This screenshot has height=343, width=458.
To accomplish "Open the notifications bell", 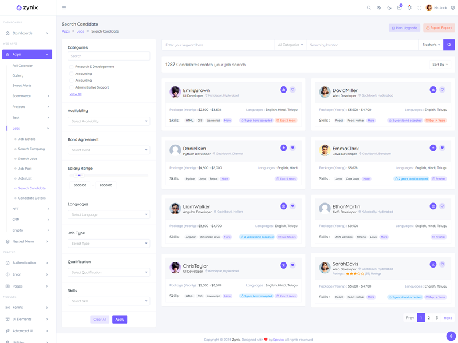I will [x=409, y=7].
